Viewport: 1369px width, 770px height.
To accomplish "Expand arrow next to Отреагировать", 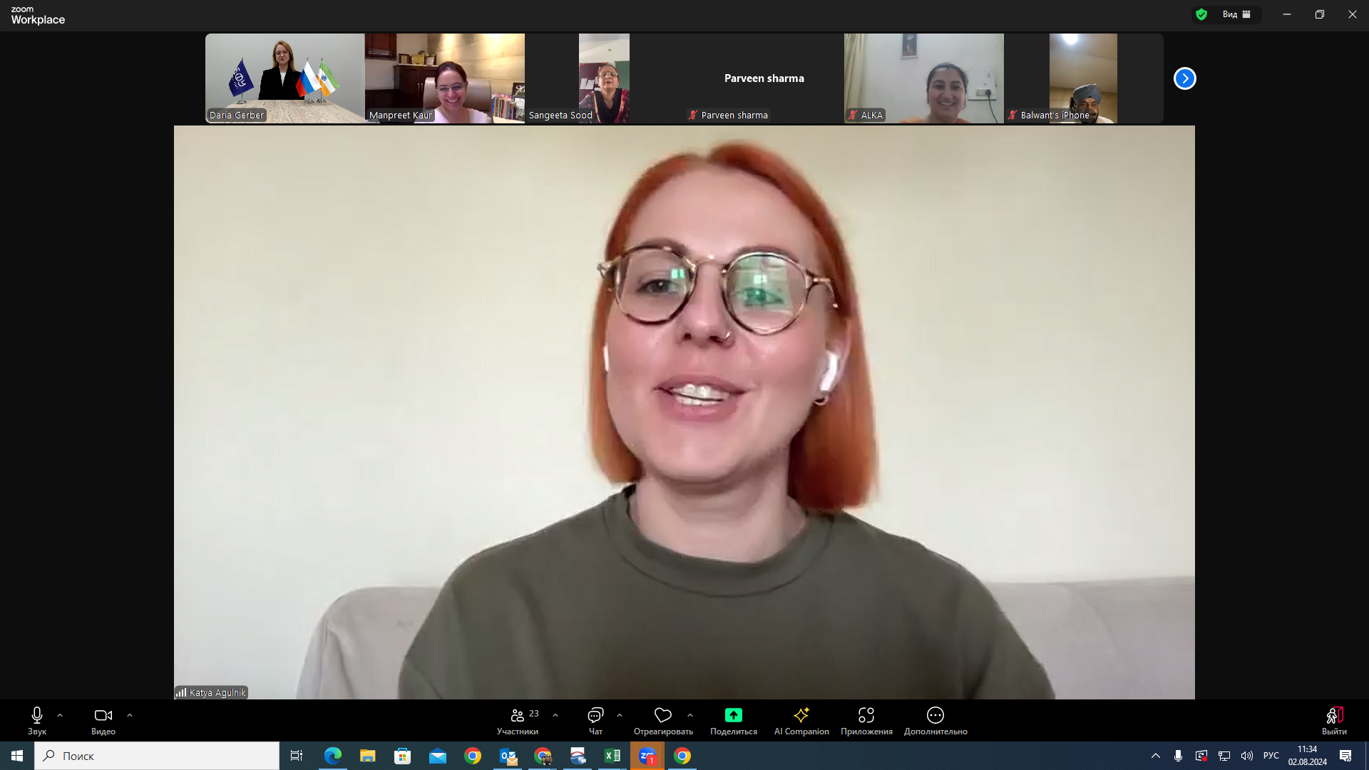I will [690, 715].
